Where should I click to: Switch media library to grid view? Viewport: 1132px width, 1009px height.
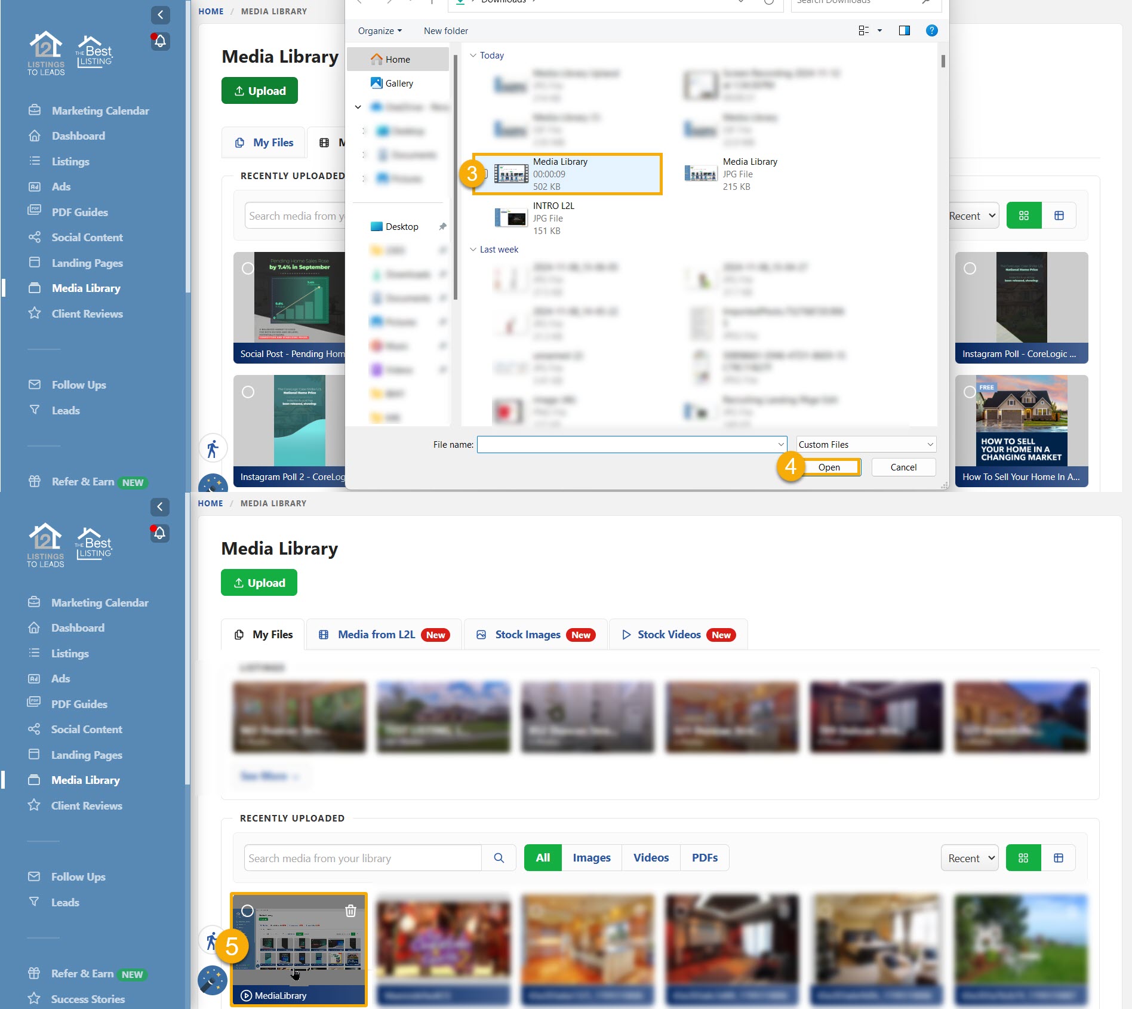pyautogui.click(x=1023, y=857)
